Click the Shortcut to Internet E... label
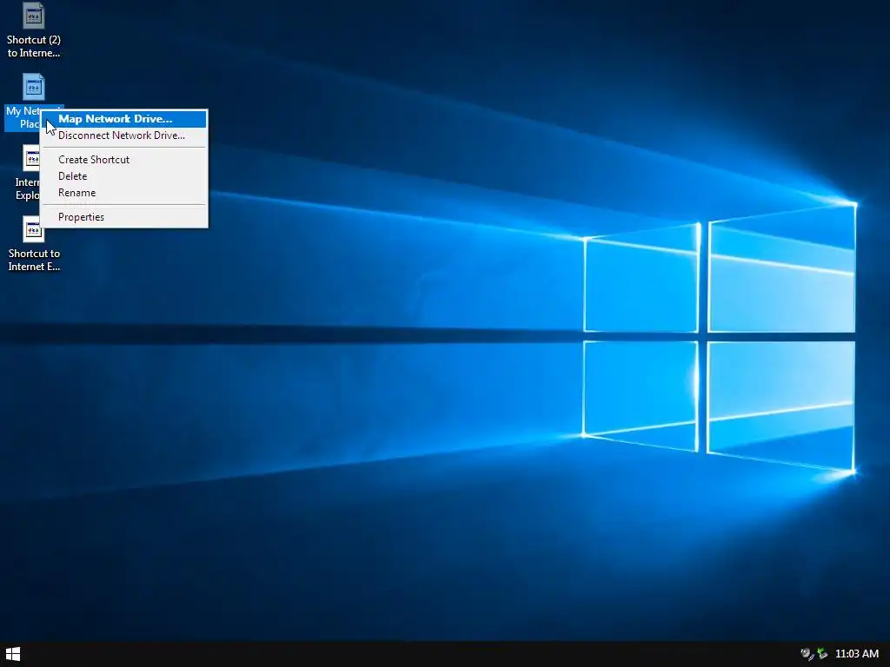 click(x=34, y=261)
